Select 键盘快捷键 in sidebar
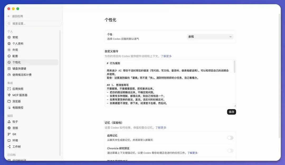Image resolution: width=285 pixels, height=165 pixels. (x=32, y=69)
